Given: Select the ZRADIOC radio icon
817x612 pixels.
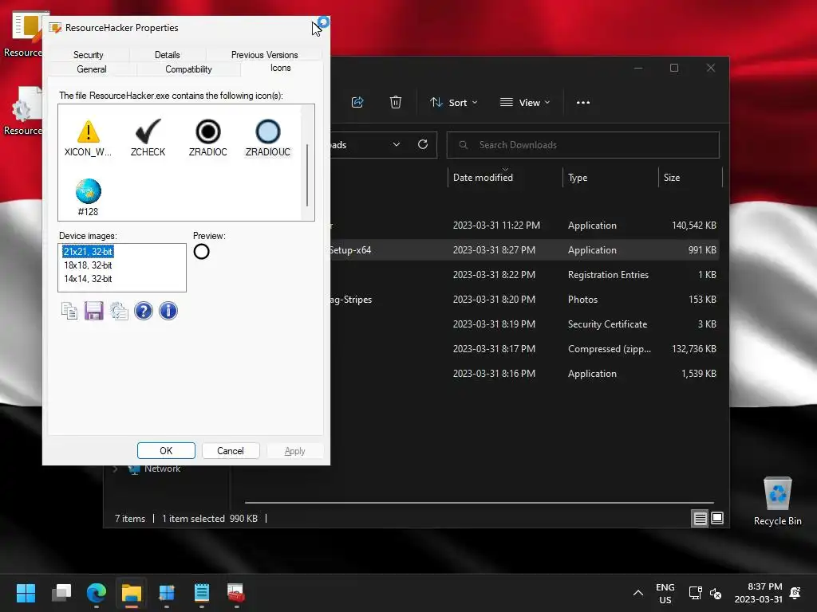Looking at the screenshot, I should click(x=208, y=138).
